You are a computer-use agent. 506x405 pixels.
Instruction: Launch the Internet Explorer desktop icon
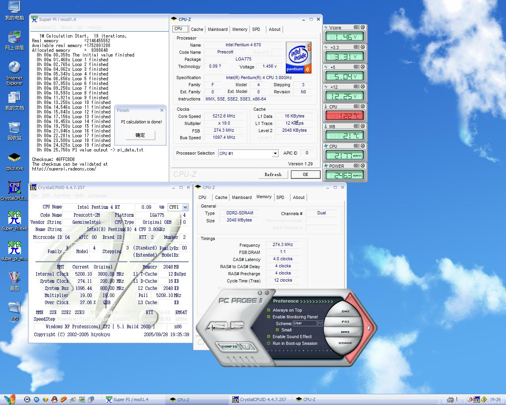coord(14,73)
